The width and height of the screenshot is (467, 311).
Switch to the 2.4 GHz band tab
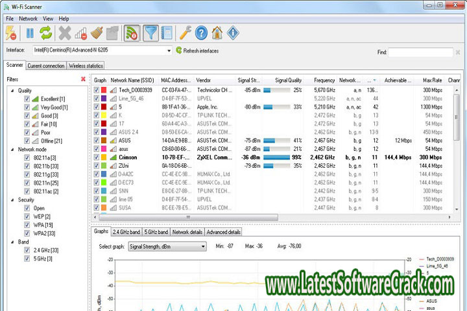coord(126,232)
